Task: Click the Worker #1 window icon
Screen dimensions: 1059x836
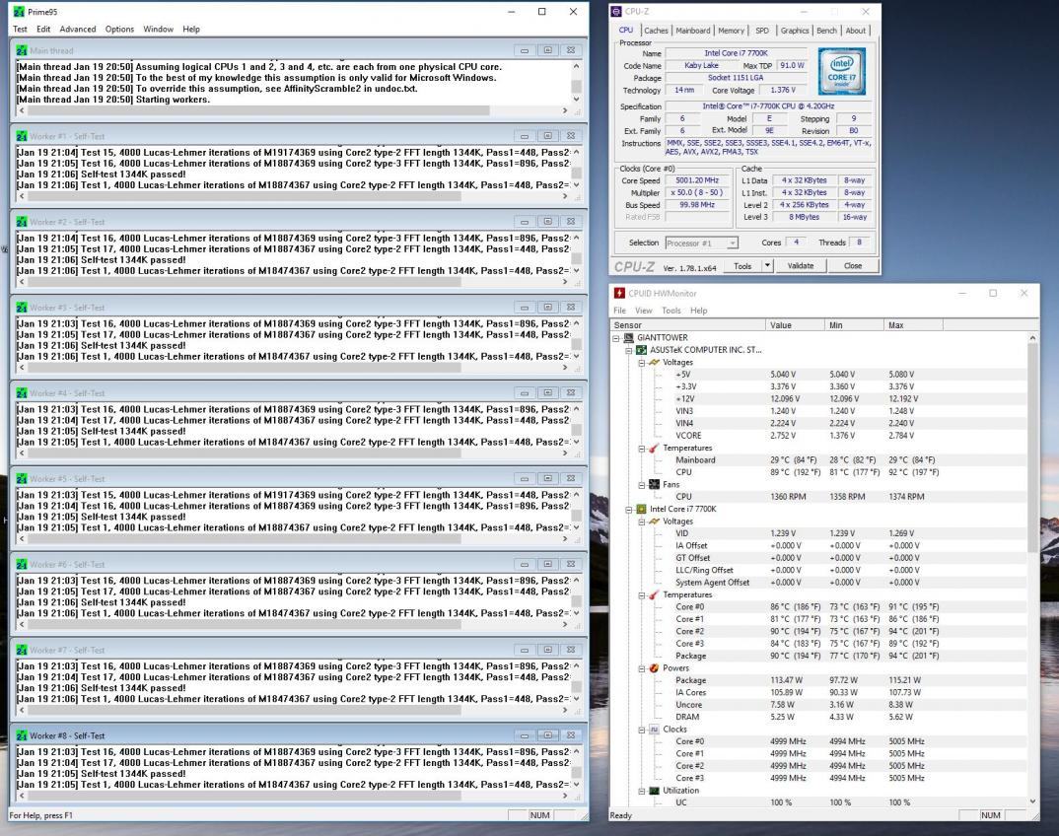Action: tap(22, 136)
